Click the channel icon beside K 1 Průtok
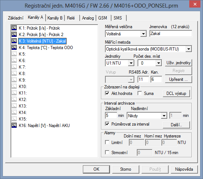 click(x=14, y=28)
